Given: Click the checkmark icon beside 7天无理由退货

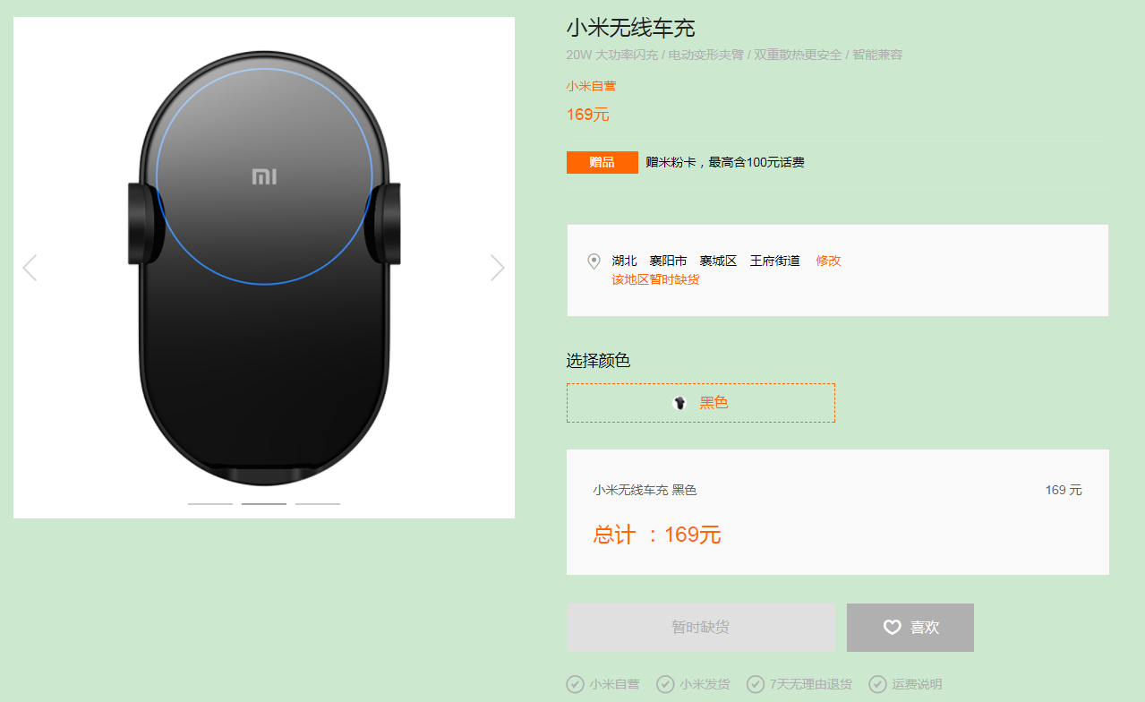Looking at the screenshot, I should 756,684.
